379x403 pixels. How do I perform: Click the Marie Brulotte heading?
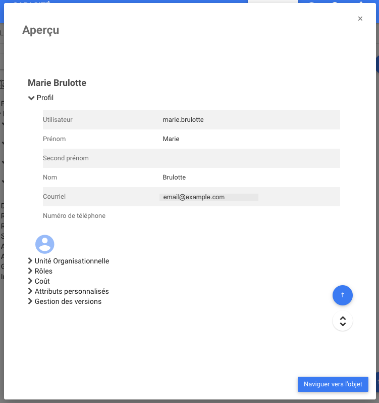point(57,83)
